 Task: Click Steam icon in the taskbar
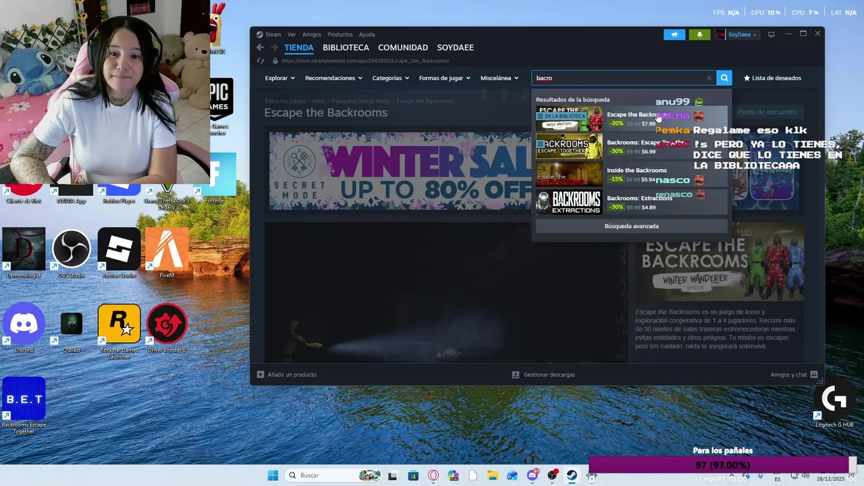tap(572, 475)
